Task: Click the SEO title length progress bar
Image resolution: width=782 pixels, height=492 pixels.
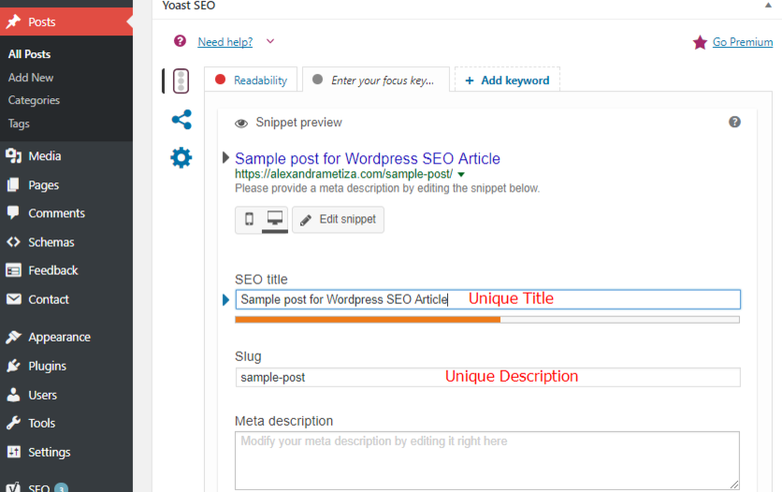Action: pyautogui.click(x=487, y=320)
